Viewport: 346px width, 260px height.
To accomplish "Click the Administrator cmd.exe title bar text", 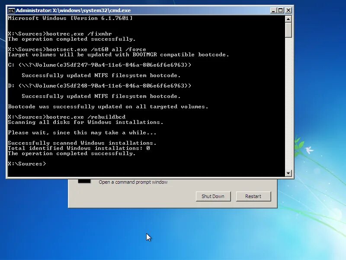I will point(73,10).
